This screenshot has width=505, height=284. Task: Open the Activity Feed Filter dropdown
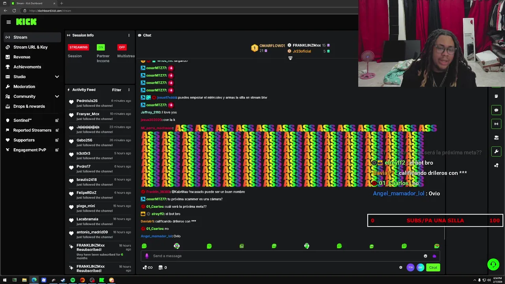[116, 90]
